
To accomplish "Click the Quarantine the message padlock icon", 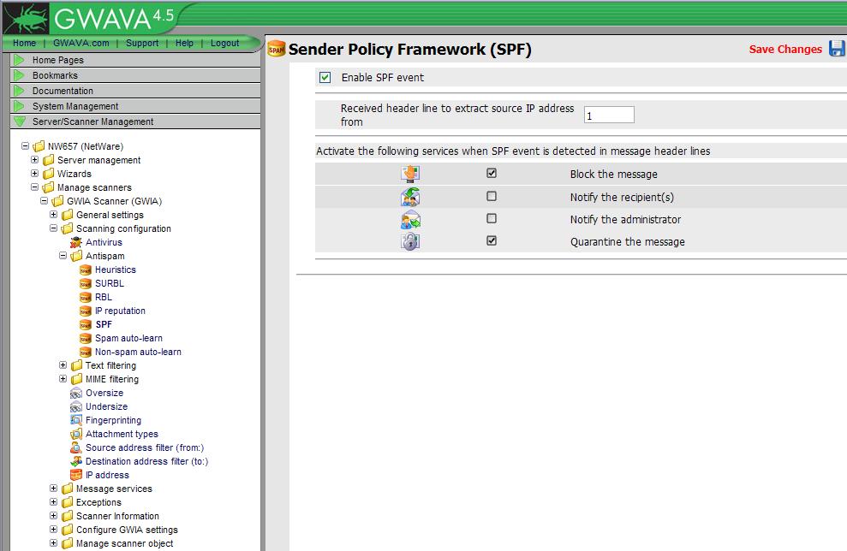I will (x=410, y=242).
